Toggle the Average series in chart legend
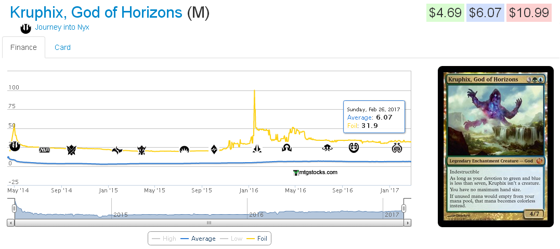The height and width of the screenshot is (249, 560). click(x=198, y=238)
